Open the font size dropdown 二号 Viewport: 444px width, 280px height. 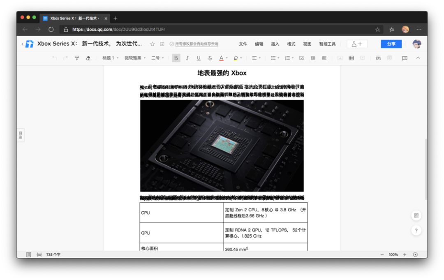click(157, 58)
